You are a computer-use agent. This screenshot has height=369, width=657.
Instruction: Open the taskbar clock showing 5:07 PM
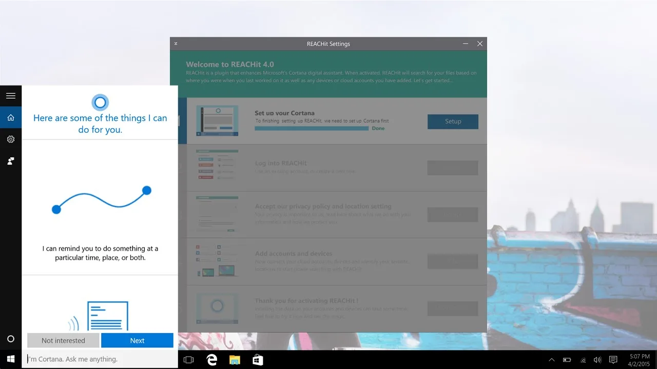(x=639, y=360)
